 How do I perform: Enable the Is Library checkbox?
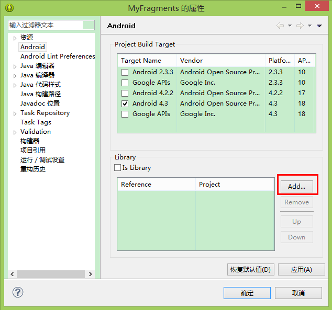(117, 168)
